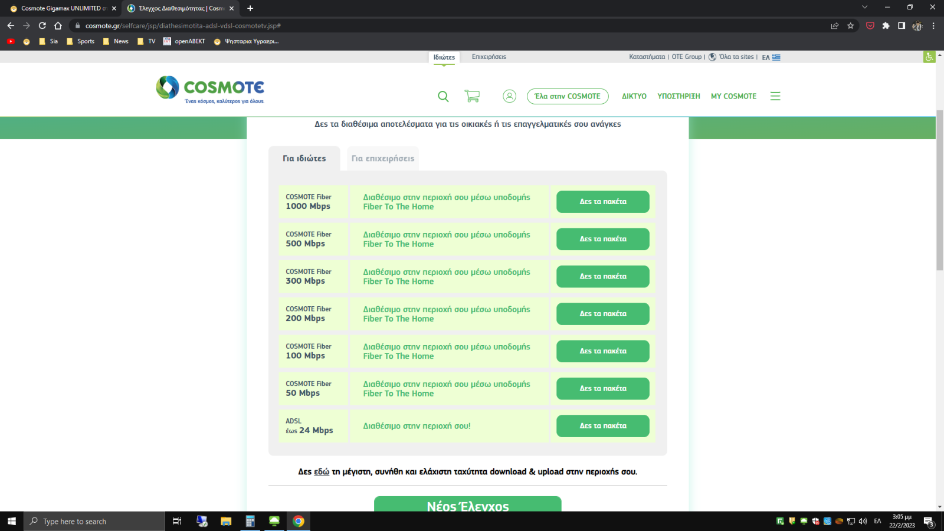Switch to Chrome on the taskbar

pos(299,521)
